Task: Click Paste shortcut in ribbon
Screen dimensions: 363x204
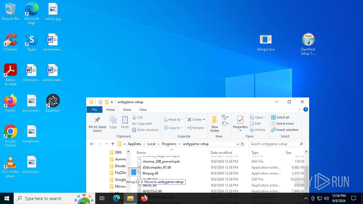Action: [145, 130]
